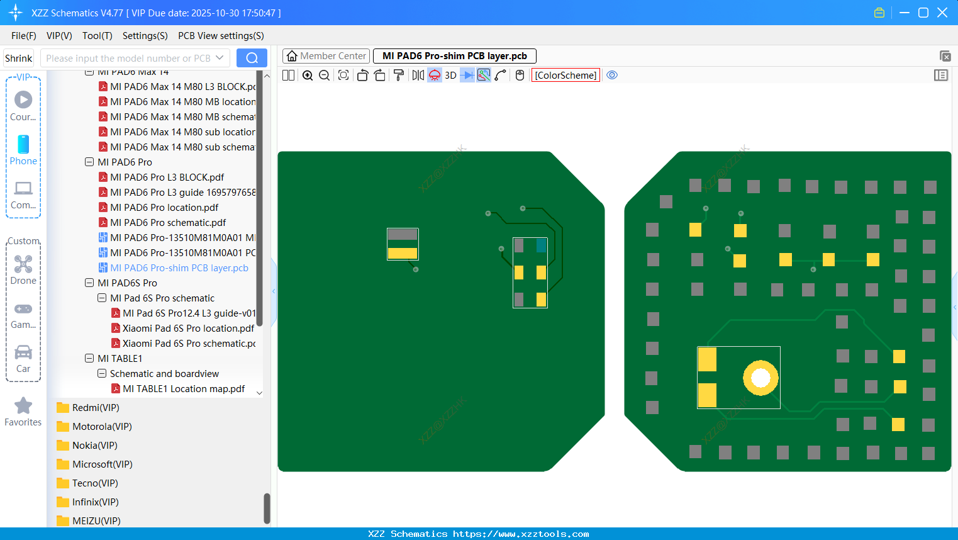Open the Tool menu
958x540 pixels.
click(97, 36)
